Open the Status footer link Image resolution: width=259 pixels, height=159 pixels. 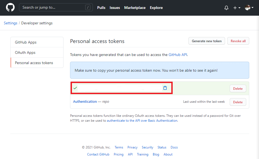point(162,147)
